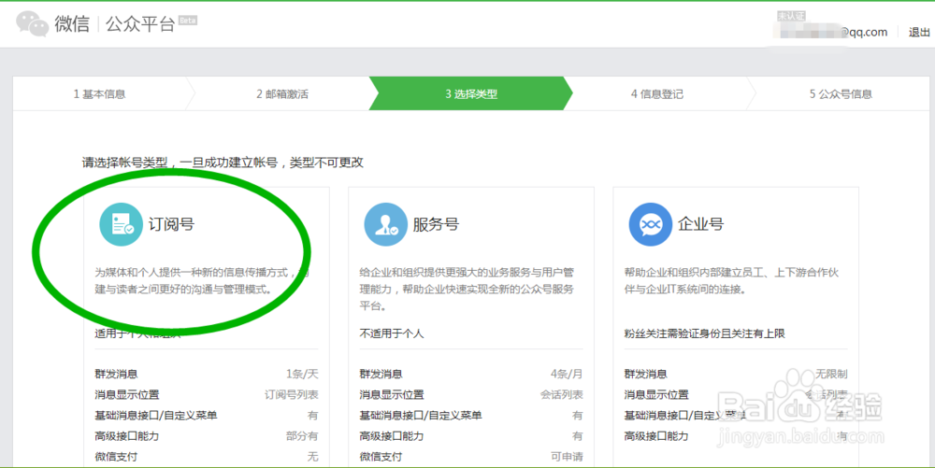This screenshot has width=935, height=468.
Task: Open step 3 选择类型 tab
Action: click(x=471, y=94)
